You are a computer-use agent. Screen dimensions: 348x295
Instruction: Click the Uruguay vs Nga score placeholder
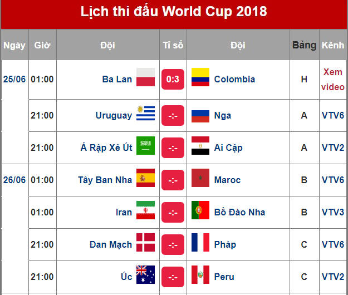click(x=173, y=115)
